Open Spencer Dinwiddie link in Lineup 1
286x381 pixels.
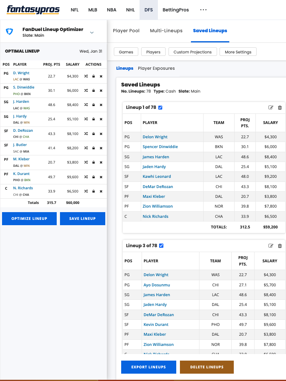160,147
